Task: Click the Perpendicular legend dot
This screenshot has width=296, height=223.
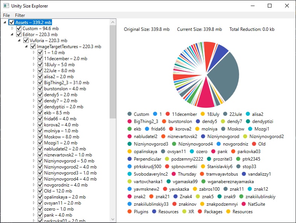Action: (130, 159)
